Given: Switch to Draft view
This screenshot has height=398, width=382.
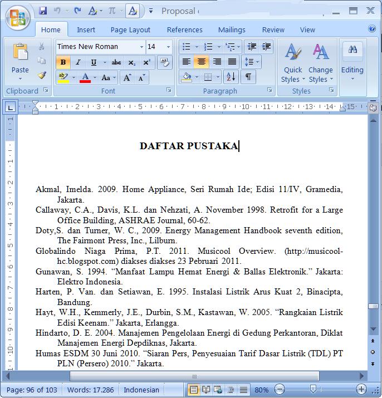Looking at the screenshot, I should pos(243,389).
